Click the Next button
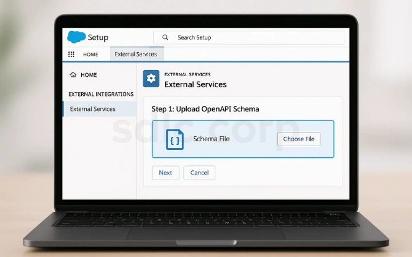The width and height of the screenshot is (412, 257). point(166,173)
